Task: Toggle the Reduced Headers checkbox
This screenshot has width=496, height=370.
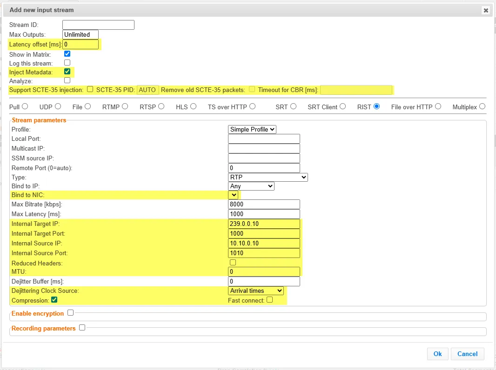Action: (233, 262)
